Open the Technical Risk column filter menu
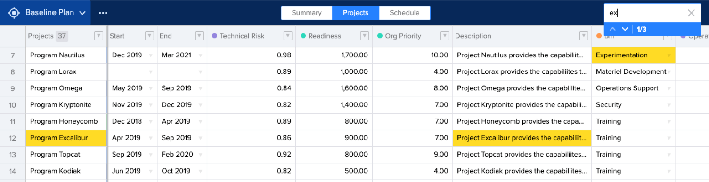The width and height of the screenshot is (709, 182). [x=288, y=36]
